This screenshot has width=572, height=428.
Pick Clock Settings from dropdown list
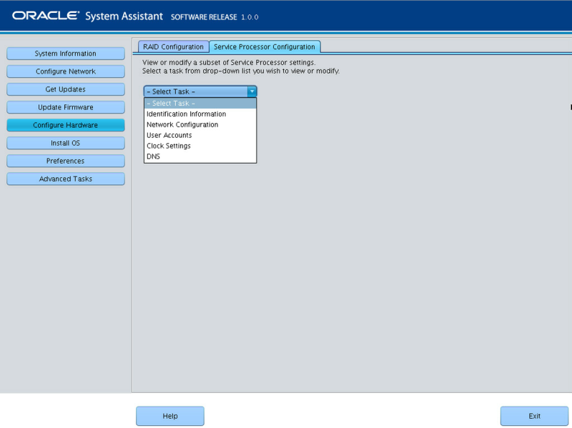pos(200,146)
